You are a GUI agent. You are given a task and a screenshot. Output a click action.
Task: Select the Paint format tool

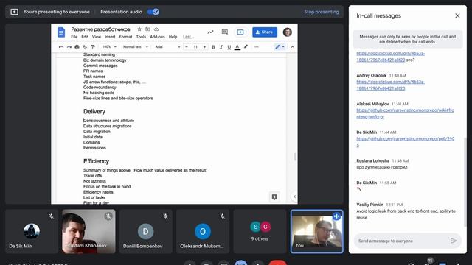(x=93, y=47)
